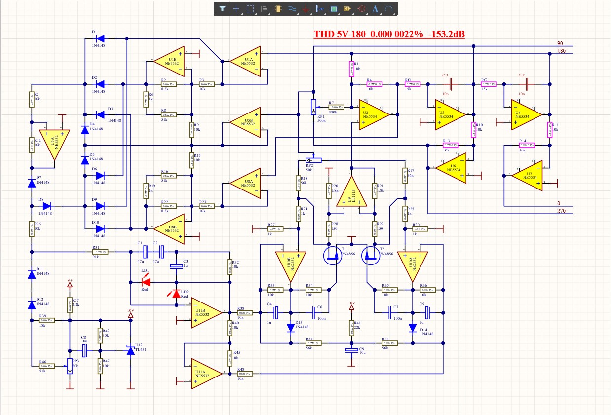Select op-amp U4 NE5534
611x415 pixels.
click(527, 114)
